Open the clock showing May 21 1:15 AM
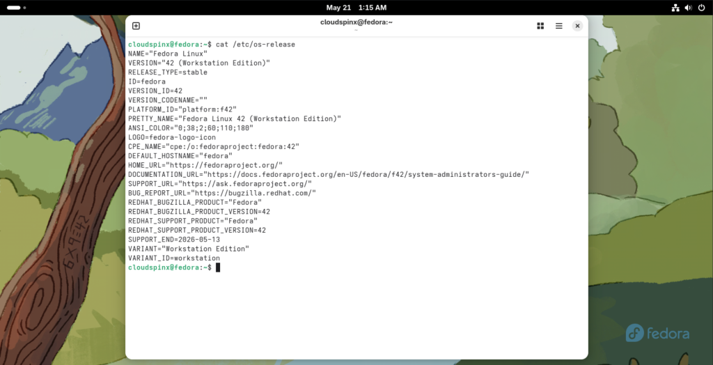The height and width of the screenshot is (365, 713). [x=356, y=8]
